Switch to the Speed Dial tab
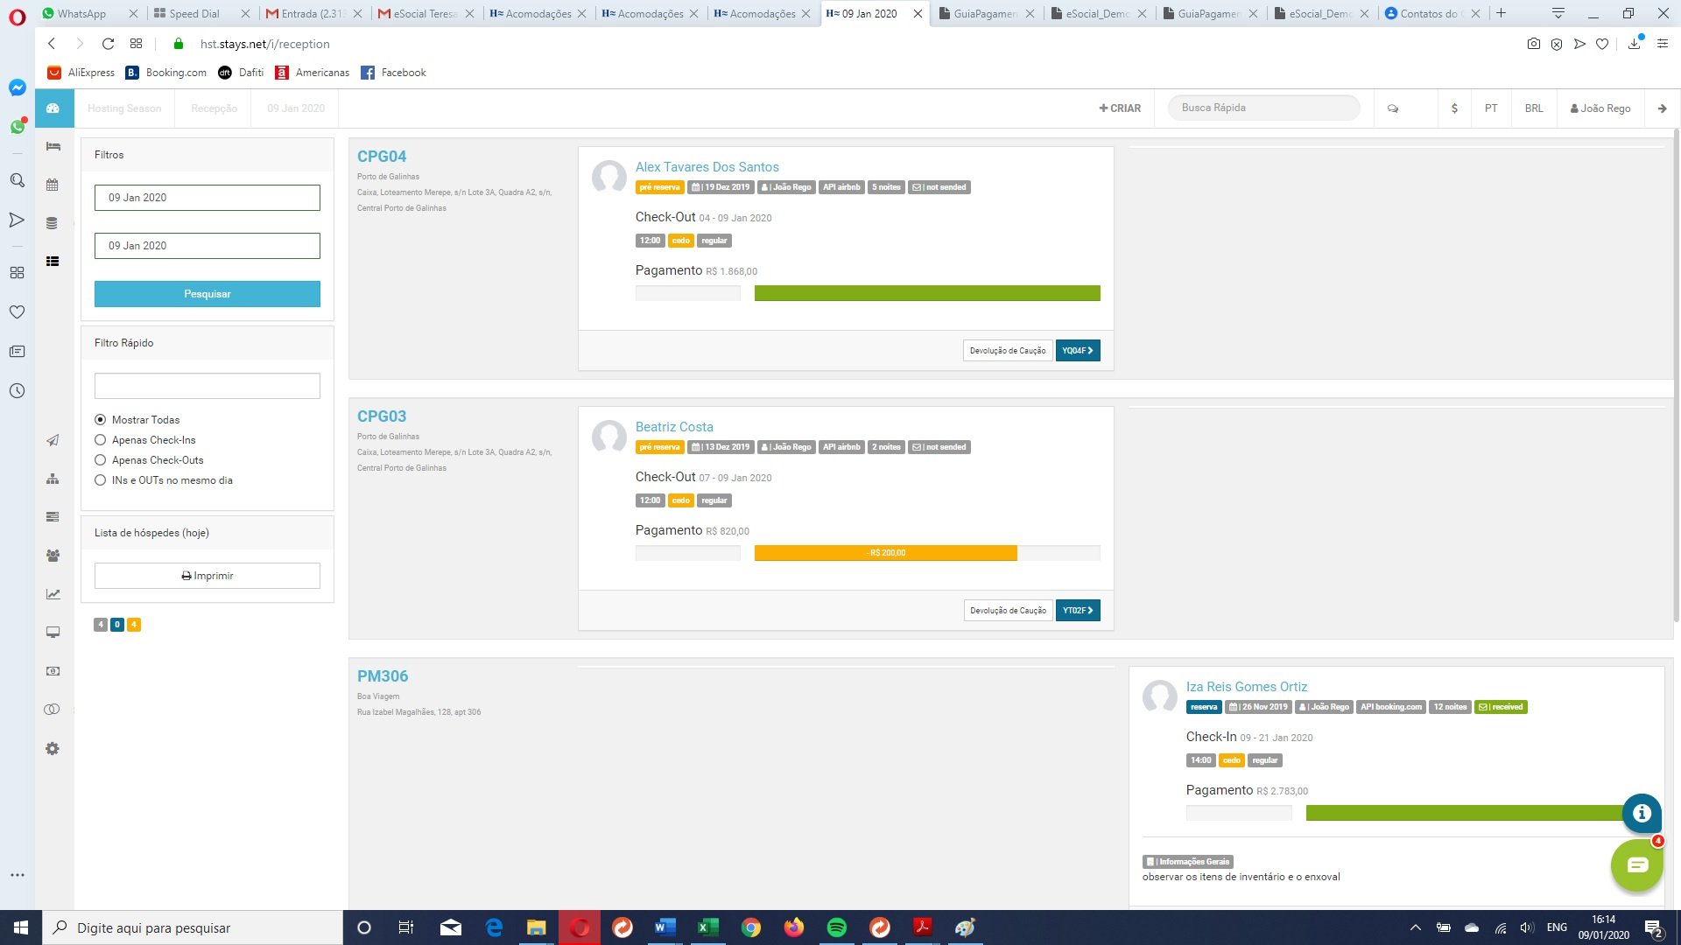The image size is (1681, 945). click(x=194, y=13)
